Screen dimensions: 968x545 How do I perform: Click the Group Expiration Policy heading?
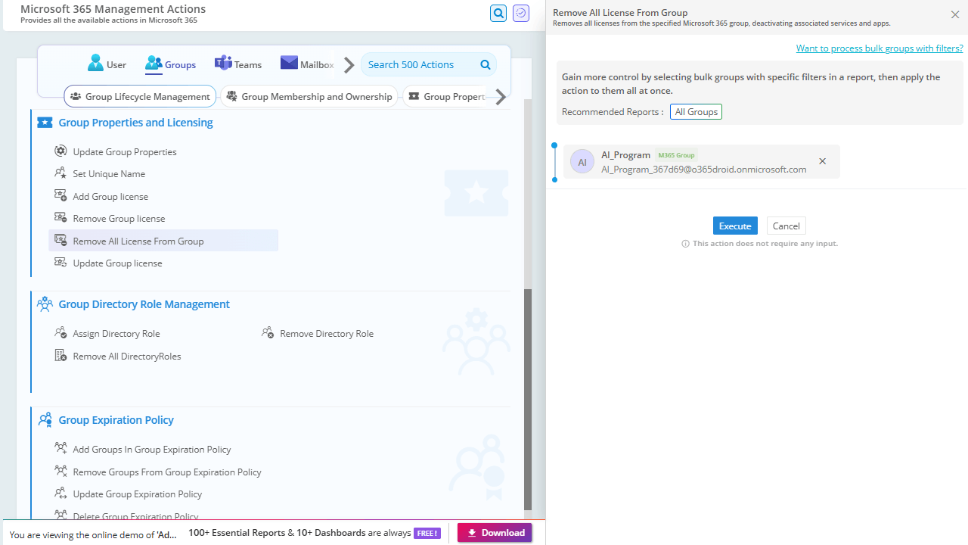click(116, 419)
